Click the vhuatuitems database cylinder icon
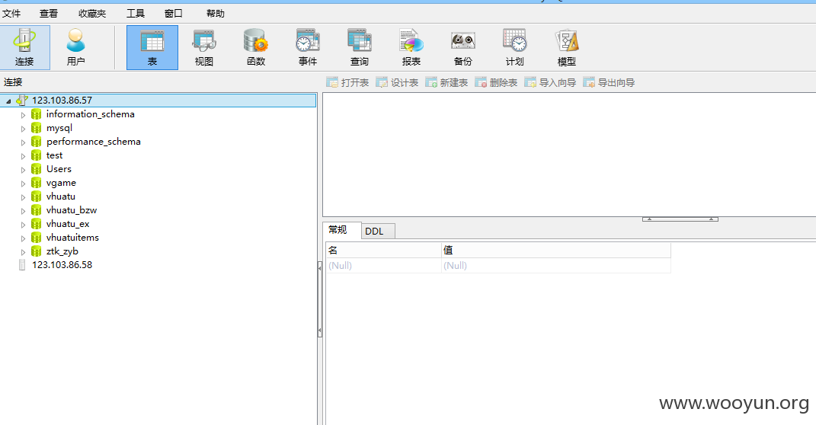 [36, 237]
